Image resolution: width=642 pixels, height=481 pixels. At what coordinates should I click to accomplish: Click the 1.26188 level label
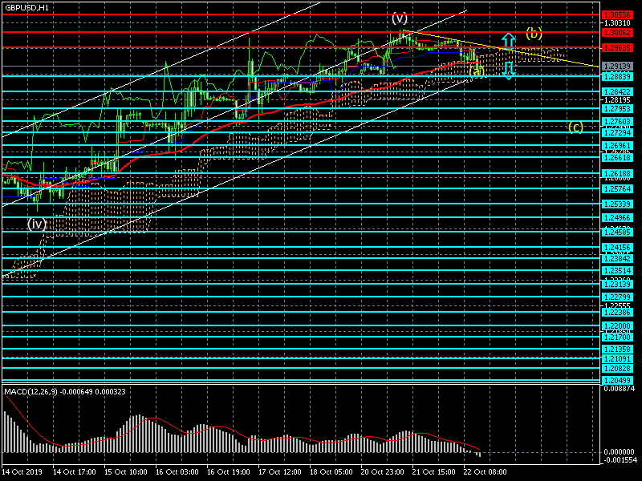[617, 174]
